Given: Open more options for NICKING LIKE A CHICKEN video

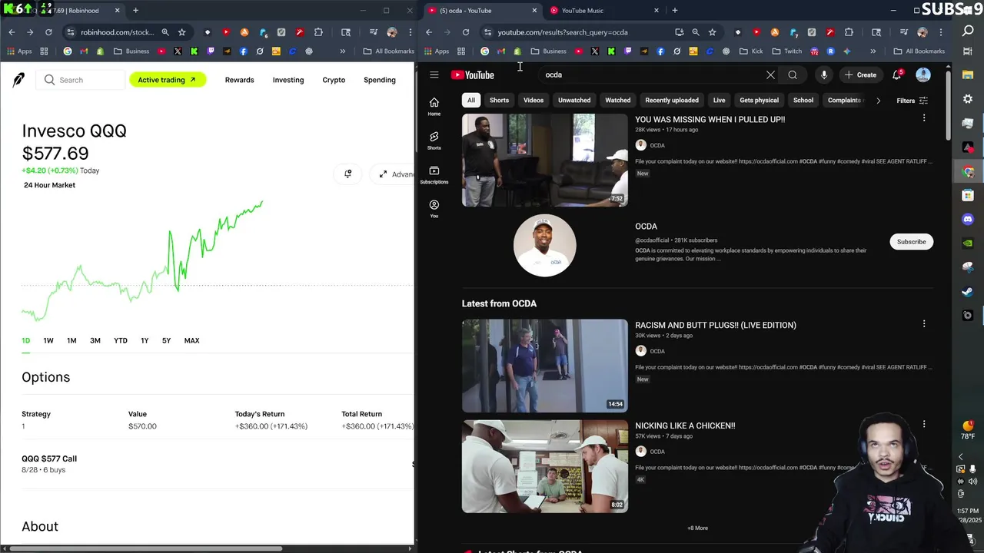Looking at the screenshot, I should click(x=924, y=424).
